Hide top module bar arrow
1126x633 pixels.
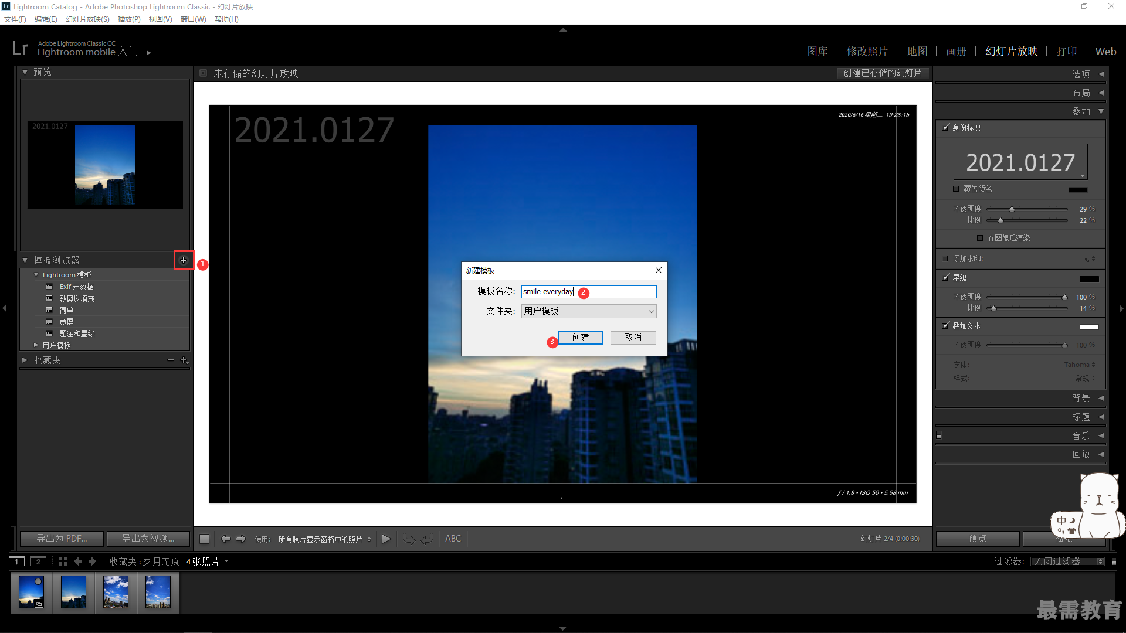(x=563, y=29)
